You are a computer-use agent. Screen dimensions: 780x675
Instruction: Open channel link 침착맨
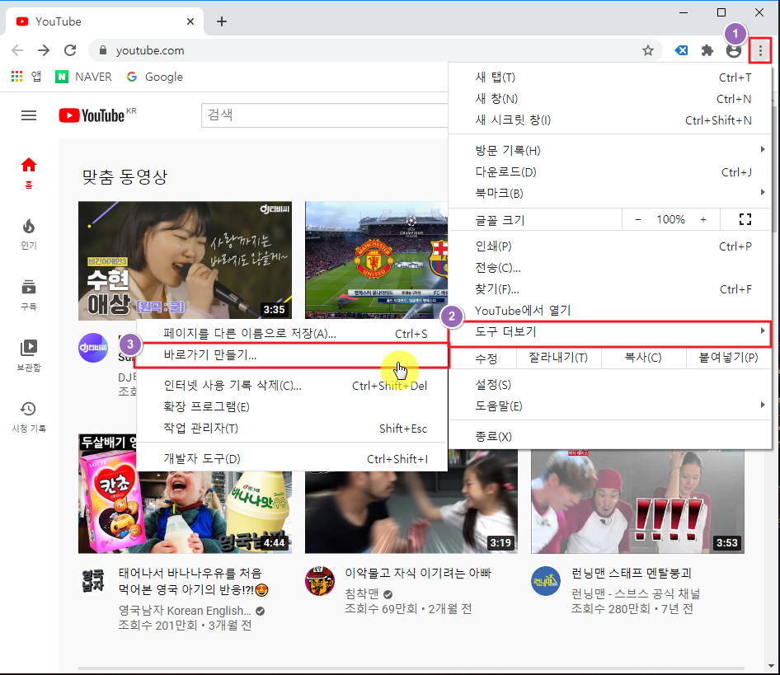click(362, 593)
